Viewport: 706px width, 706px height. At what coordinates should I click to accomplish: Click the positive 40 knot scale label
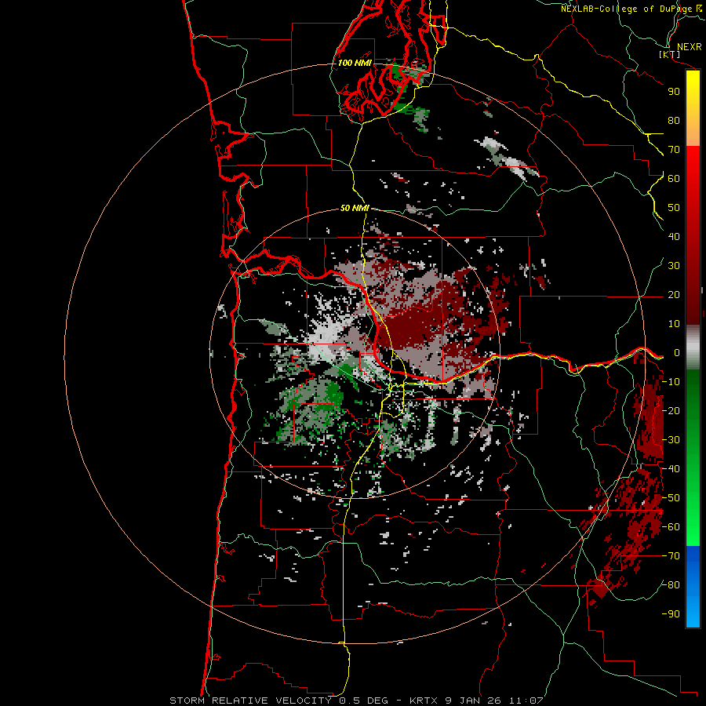[x=674, y=236]
